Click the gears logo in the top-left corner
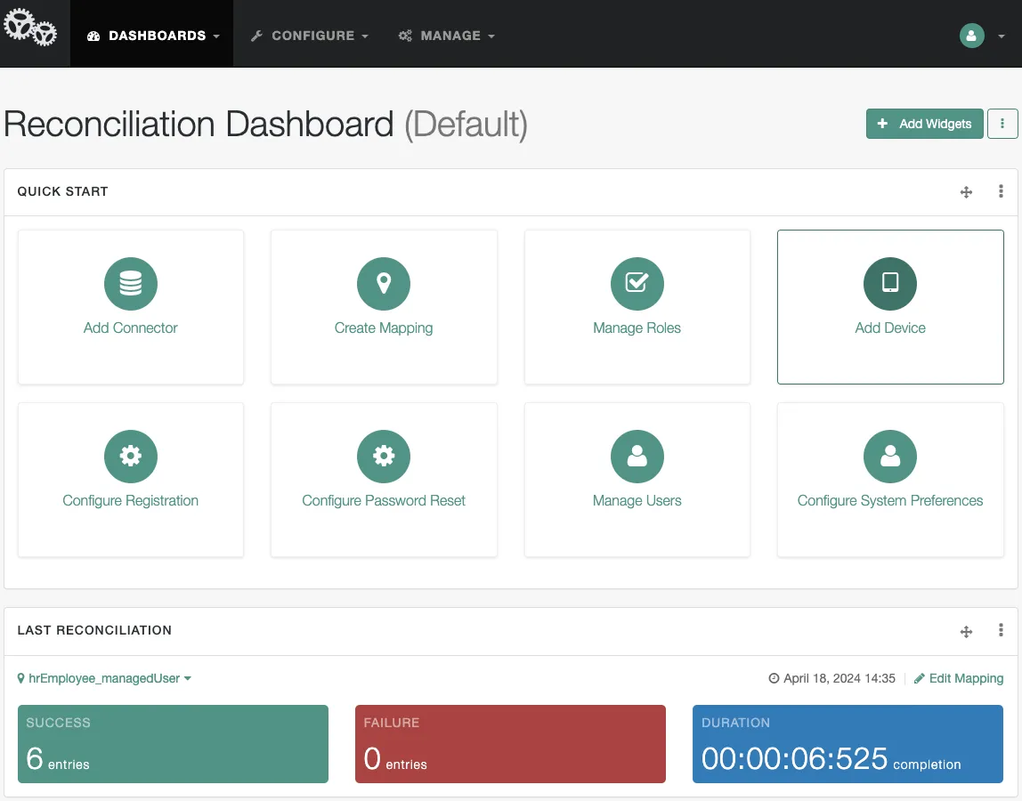 [x=33, y=29]
